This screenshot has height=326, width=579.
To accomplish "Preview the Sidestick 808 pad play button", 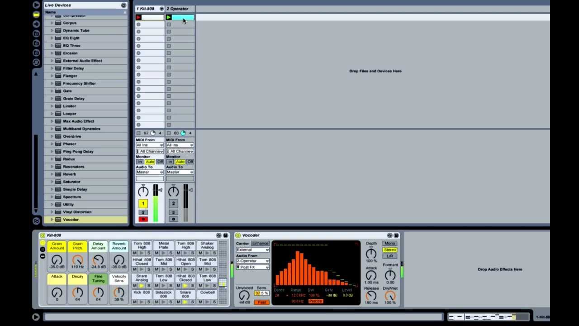I will pyautogui.click(x=163, y=302).
